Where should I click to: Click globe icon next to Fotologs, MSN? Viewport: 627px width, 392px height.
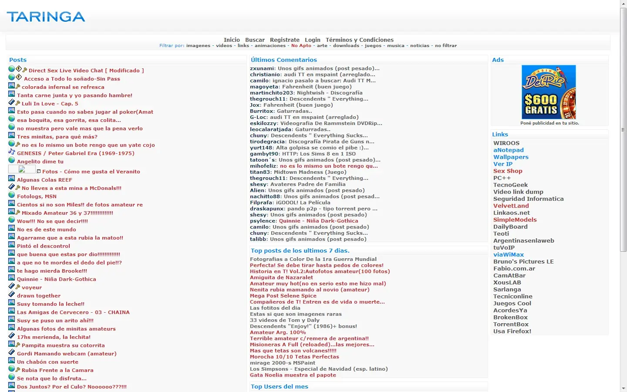(x=12, y=195)
